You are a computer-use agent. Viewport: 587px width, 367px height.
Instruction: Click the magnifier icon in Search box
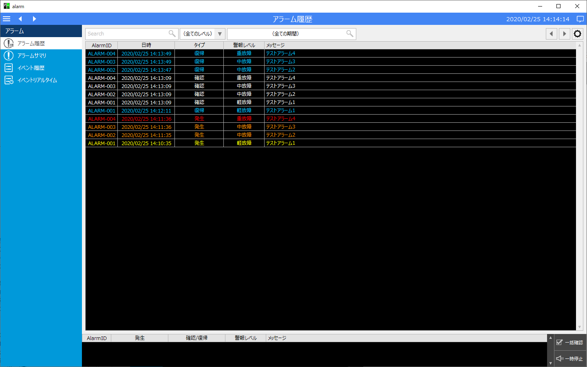pyautogui.click(x=172, y=34)
